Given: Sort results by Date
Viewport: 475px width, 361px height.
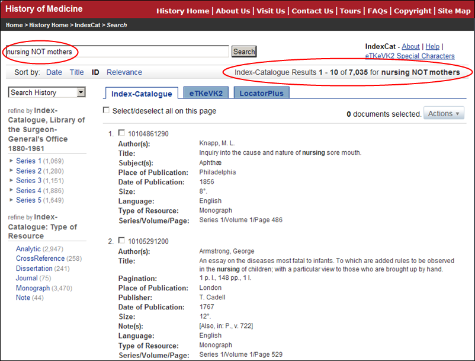Looking at the screenshot, I should click(x=54, y=72).
